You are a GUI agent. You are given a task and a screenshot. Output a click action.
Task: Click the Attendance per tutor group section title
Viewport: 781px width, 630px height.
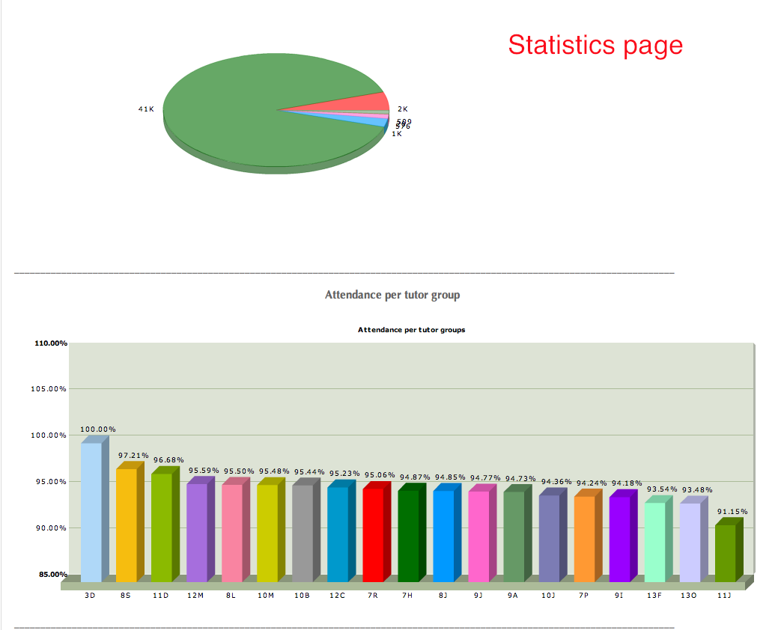(391, 295)
